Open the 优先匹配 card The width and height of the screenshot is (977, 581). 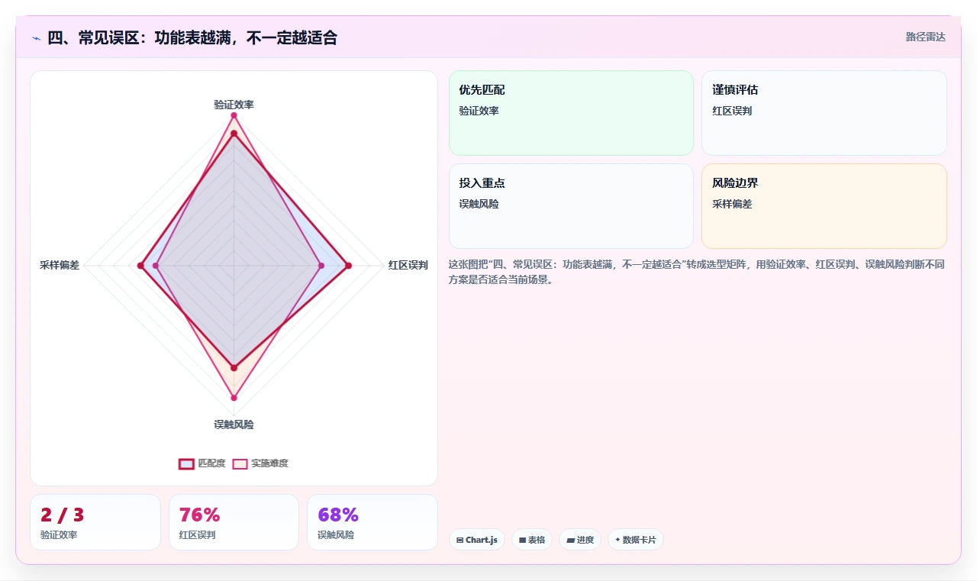(571, 113)
